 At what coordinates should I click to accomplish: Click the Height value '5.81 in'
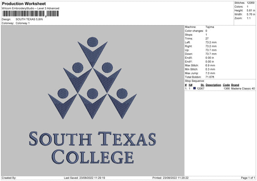[251, 10]
